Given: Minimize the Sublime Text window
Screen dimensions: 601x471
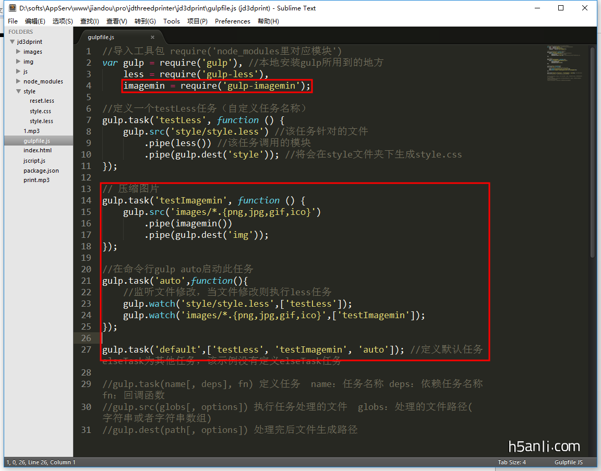Looking at the screenshot, I should click(x=537, y=8).
